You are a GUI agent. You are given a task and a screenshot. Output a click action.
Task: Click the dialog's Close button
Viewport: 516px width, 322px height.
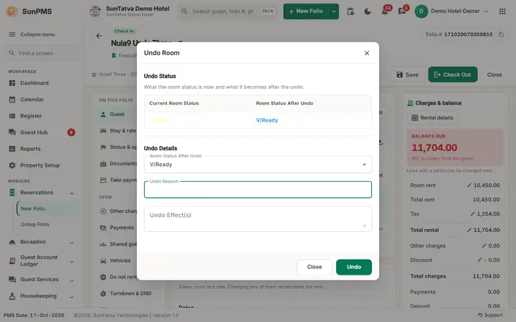315,267
